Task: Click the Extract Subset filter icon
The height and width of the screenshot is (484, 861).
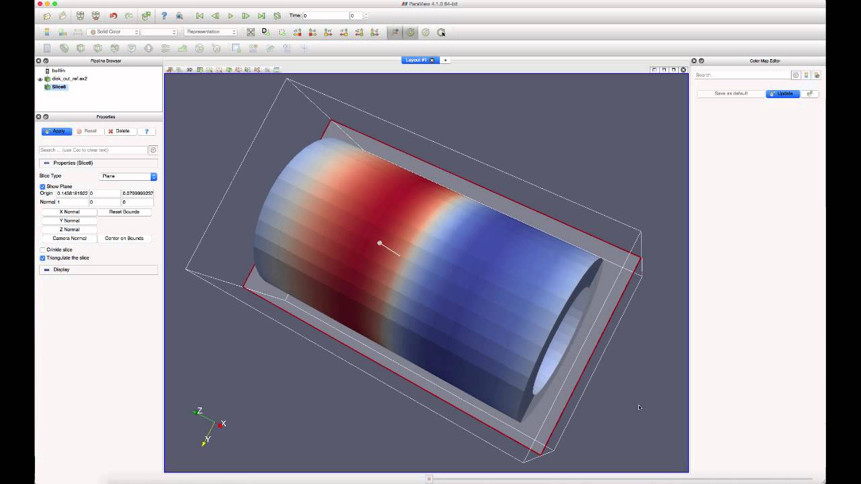Action: coord(131,48)
